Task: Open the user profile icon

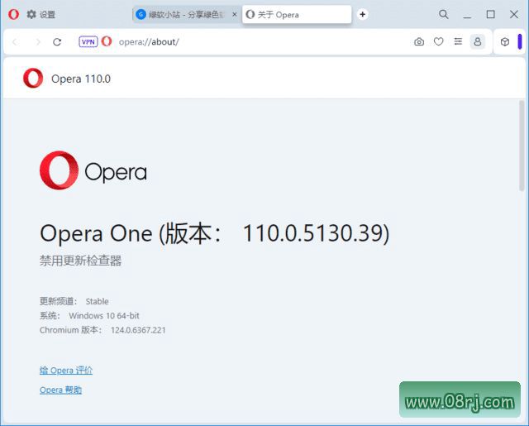Action: pyautogui.click(x=478, y=42)
